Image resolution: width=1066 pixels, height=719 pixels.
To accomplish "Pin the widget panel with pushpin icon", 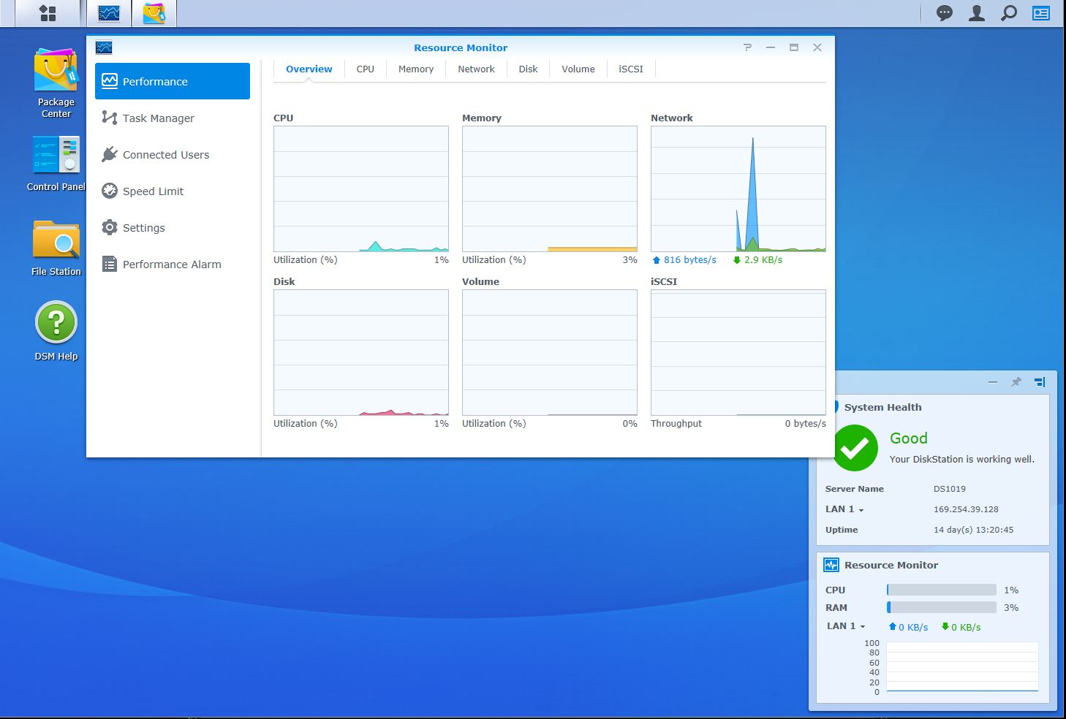I will point(1016,382).
